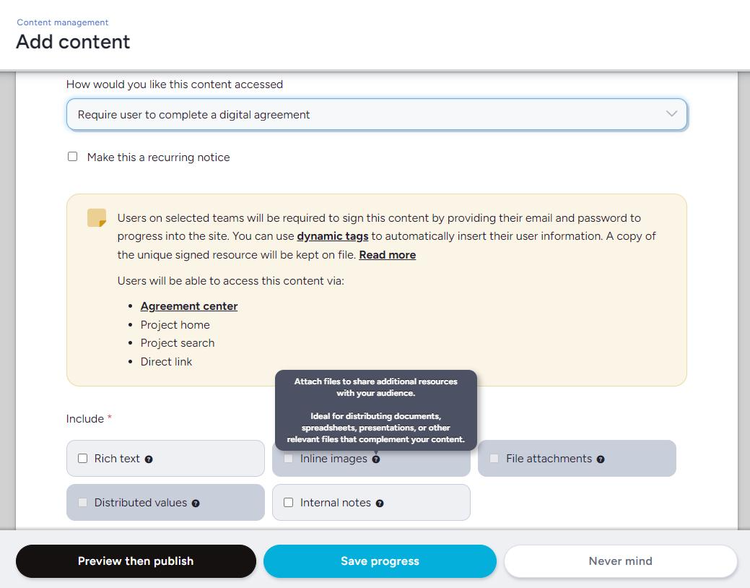Image resolution: width=750 pixels, height=588 pixels.
Task: Check the Rich text option
Action: click(x=83, y=459)
